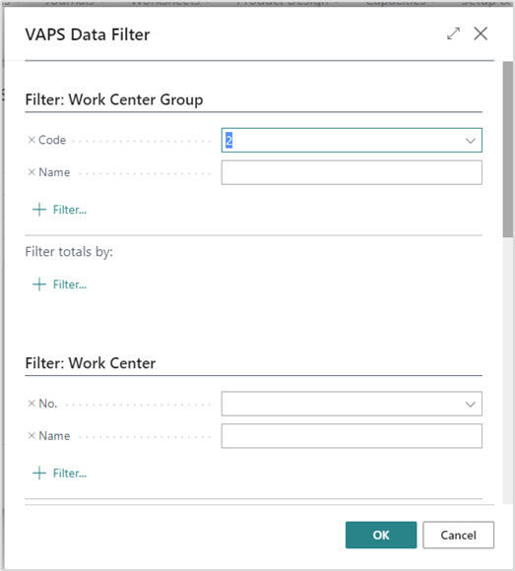Viewport: 515px width, 571px height.
Task: Expand the VAPS Data Filter dialog to full size
Action: click(x=453, y=33)
